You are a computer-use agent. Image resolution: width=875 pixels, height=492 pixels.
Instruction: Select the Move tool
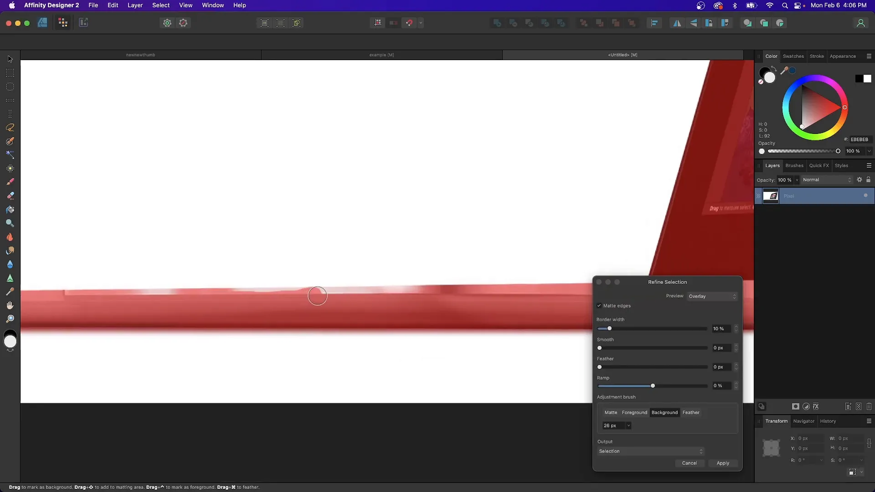10,58
